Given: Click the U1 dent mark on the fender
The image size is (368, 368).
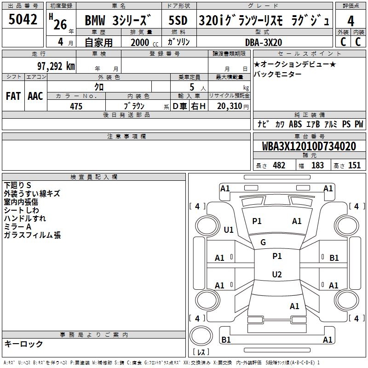Looking at the screenshot, I should pos(229,230).
